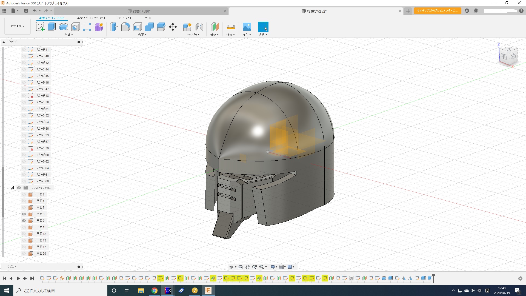The height and width of the screenshot is (296, 526).
Task: Click the ViewCube front face 前
Action: 504,56
